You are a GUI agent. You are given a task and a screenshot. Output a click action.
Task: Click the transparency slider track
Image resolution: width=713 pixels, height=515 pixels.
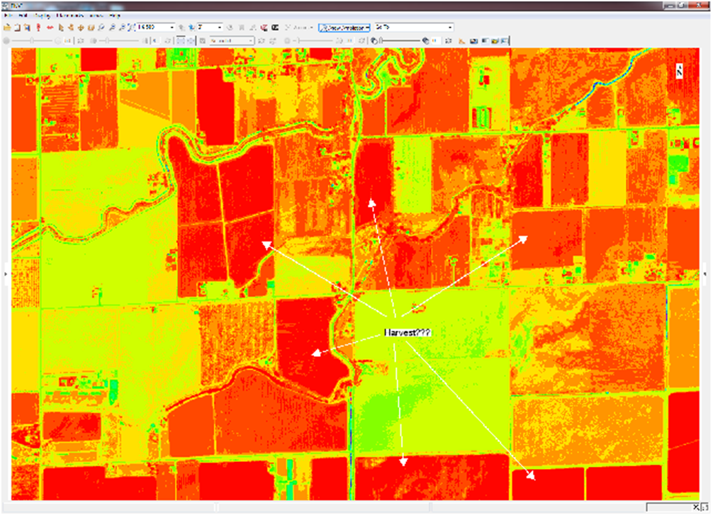pos(400,40)
